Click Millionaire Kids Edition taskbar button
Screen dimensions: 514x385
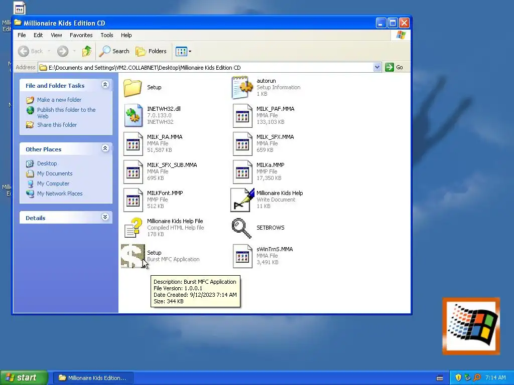(93, 378)
